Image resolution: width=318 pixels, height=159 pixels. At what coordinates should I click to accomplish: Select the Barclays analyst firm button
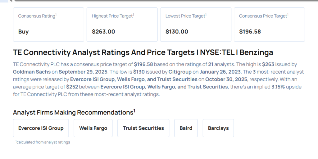coord(218,128)
